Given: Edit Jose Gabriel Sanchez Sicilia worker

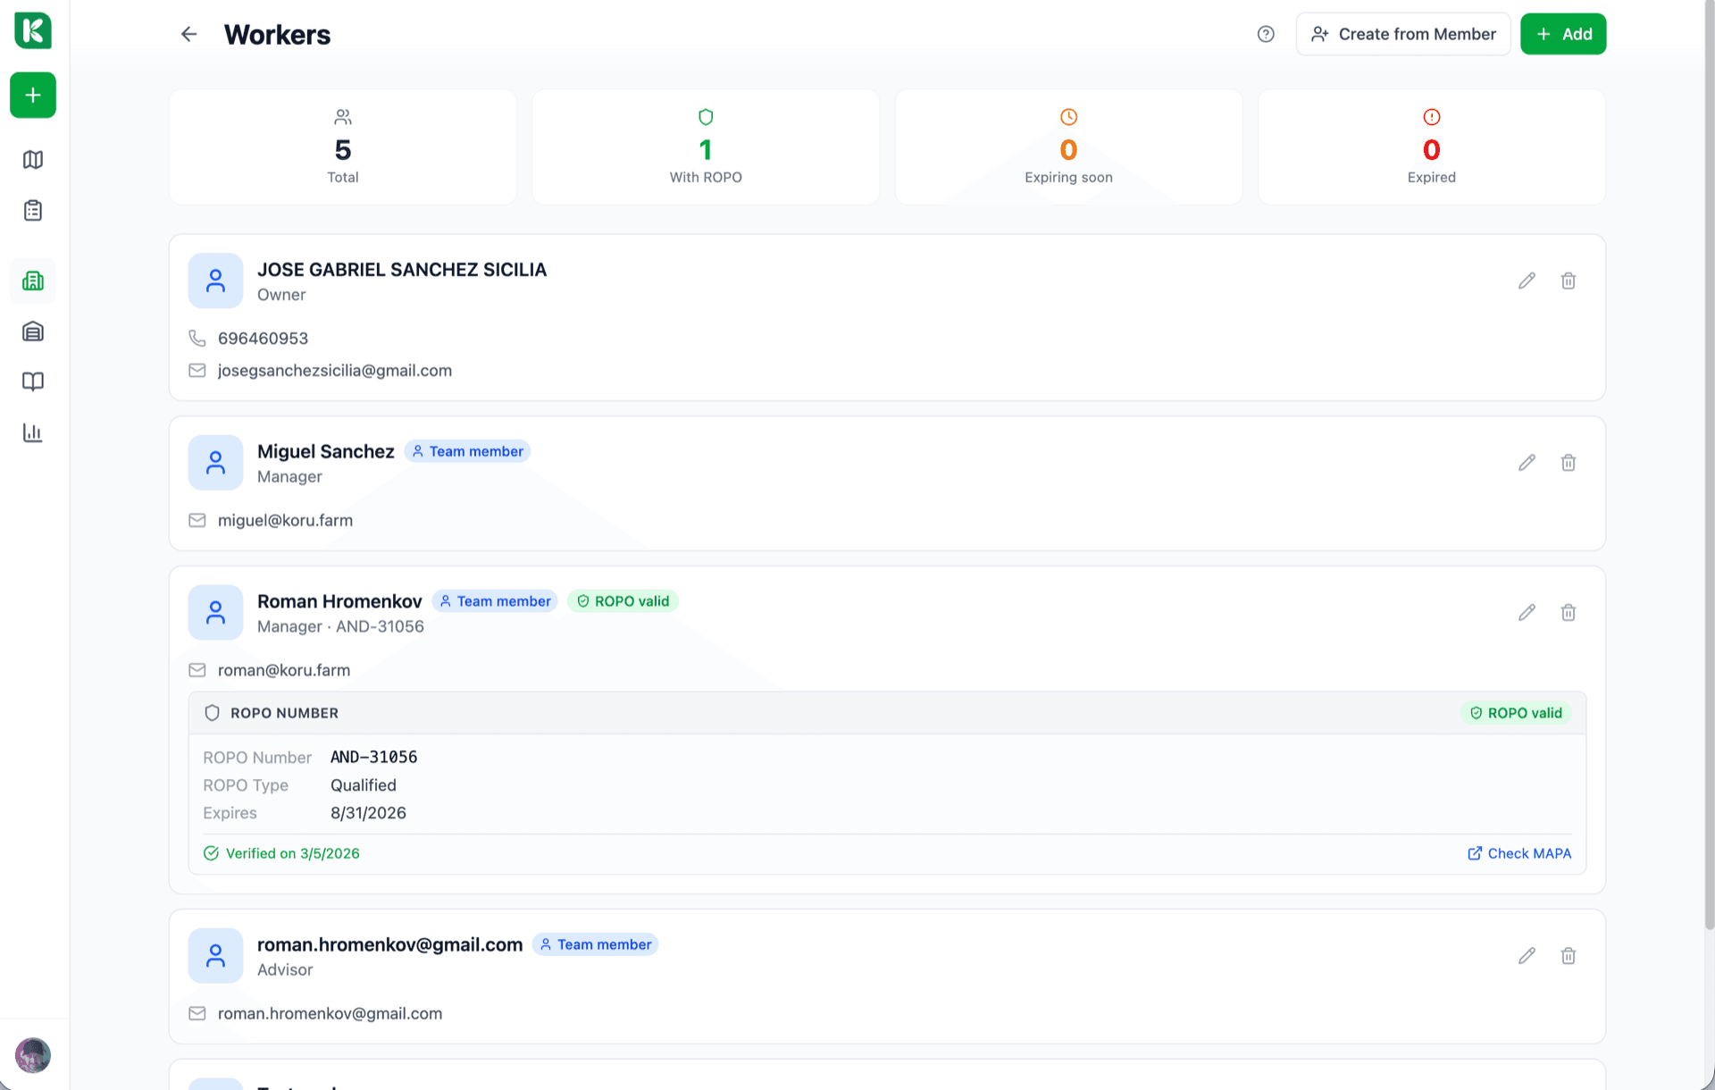Looking at the screenshot, I should (x=1527, y=281).
